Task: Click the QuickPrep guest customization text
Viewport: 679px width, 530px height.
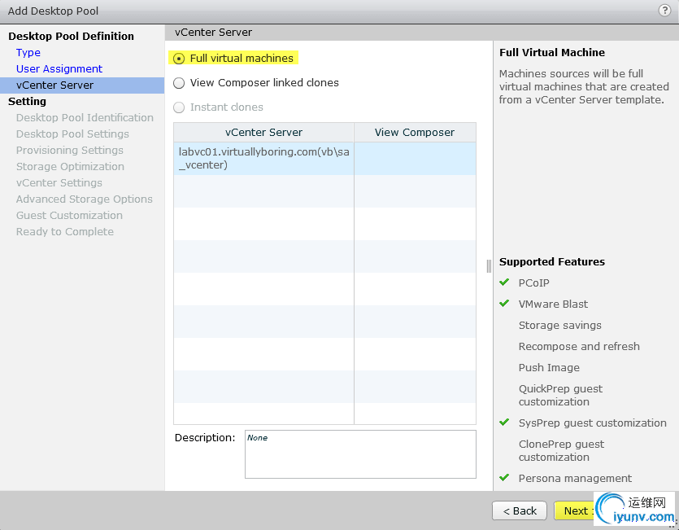Action: (x=560, y=395)
